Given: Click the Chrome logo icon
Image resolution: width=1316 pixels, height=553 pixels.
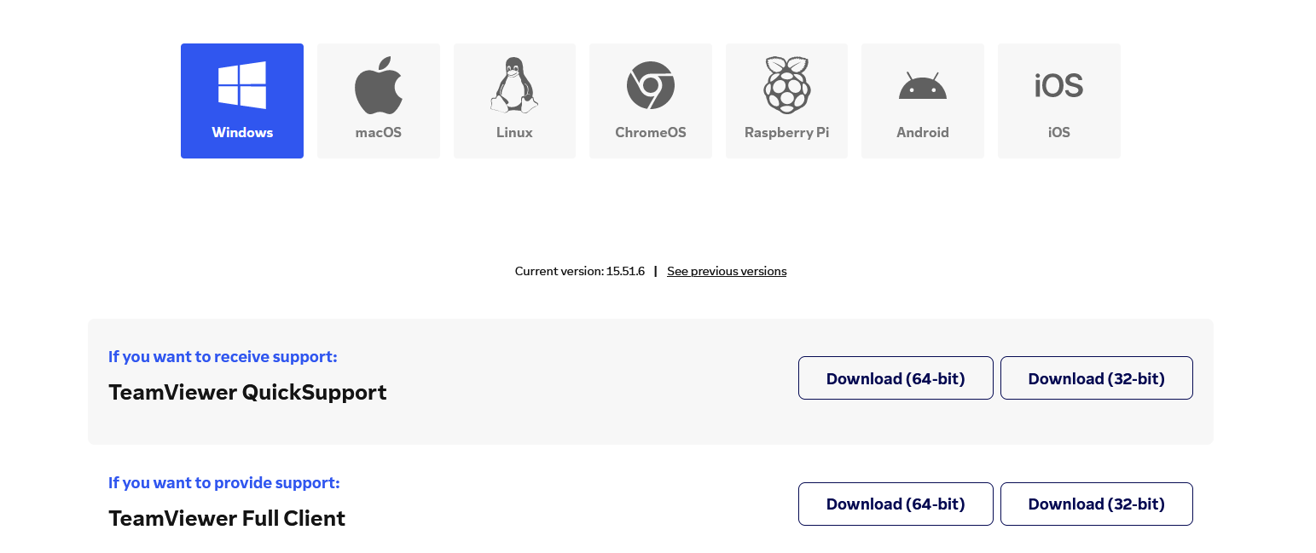Looking at the screenshot, I should click(x=651, y=85).
